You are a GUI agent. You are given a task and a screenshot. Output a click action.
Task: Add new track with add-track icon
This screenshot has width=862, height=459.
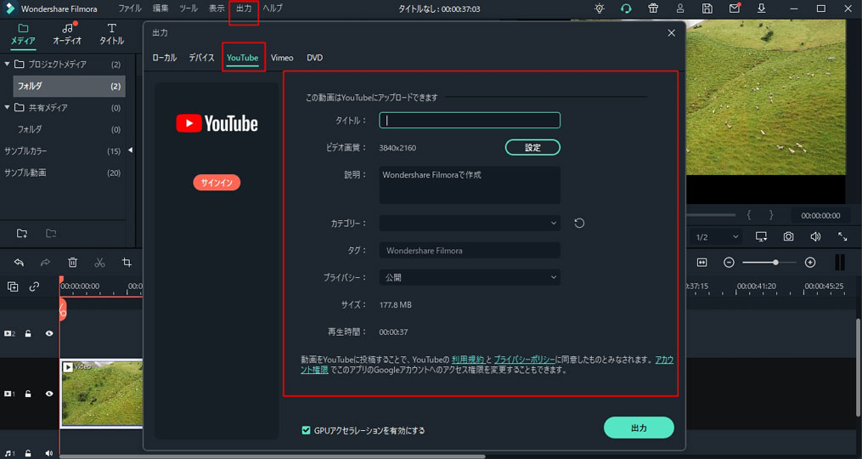13,286
